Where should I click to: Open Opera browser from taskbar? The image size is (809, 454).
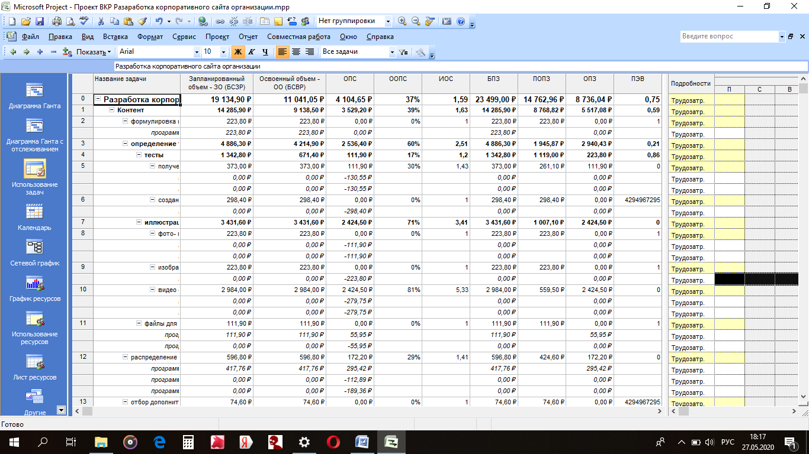333,442
